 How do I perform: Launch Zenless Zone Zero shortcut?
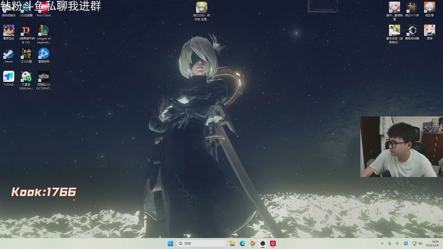point(430,9)
